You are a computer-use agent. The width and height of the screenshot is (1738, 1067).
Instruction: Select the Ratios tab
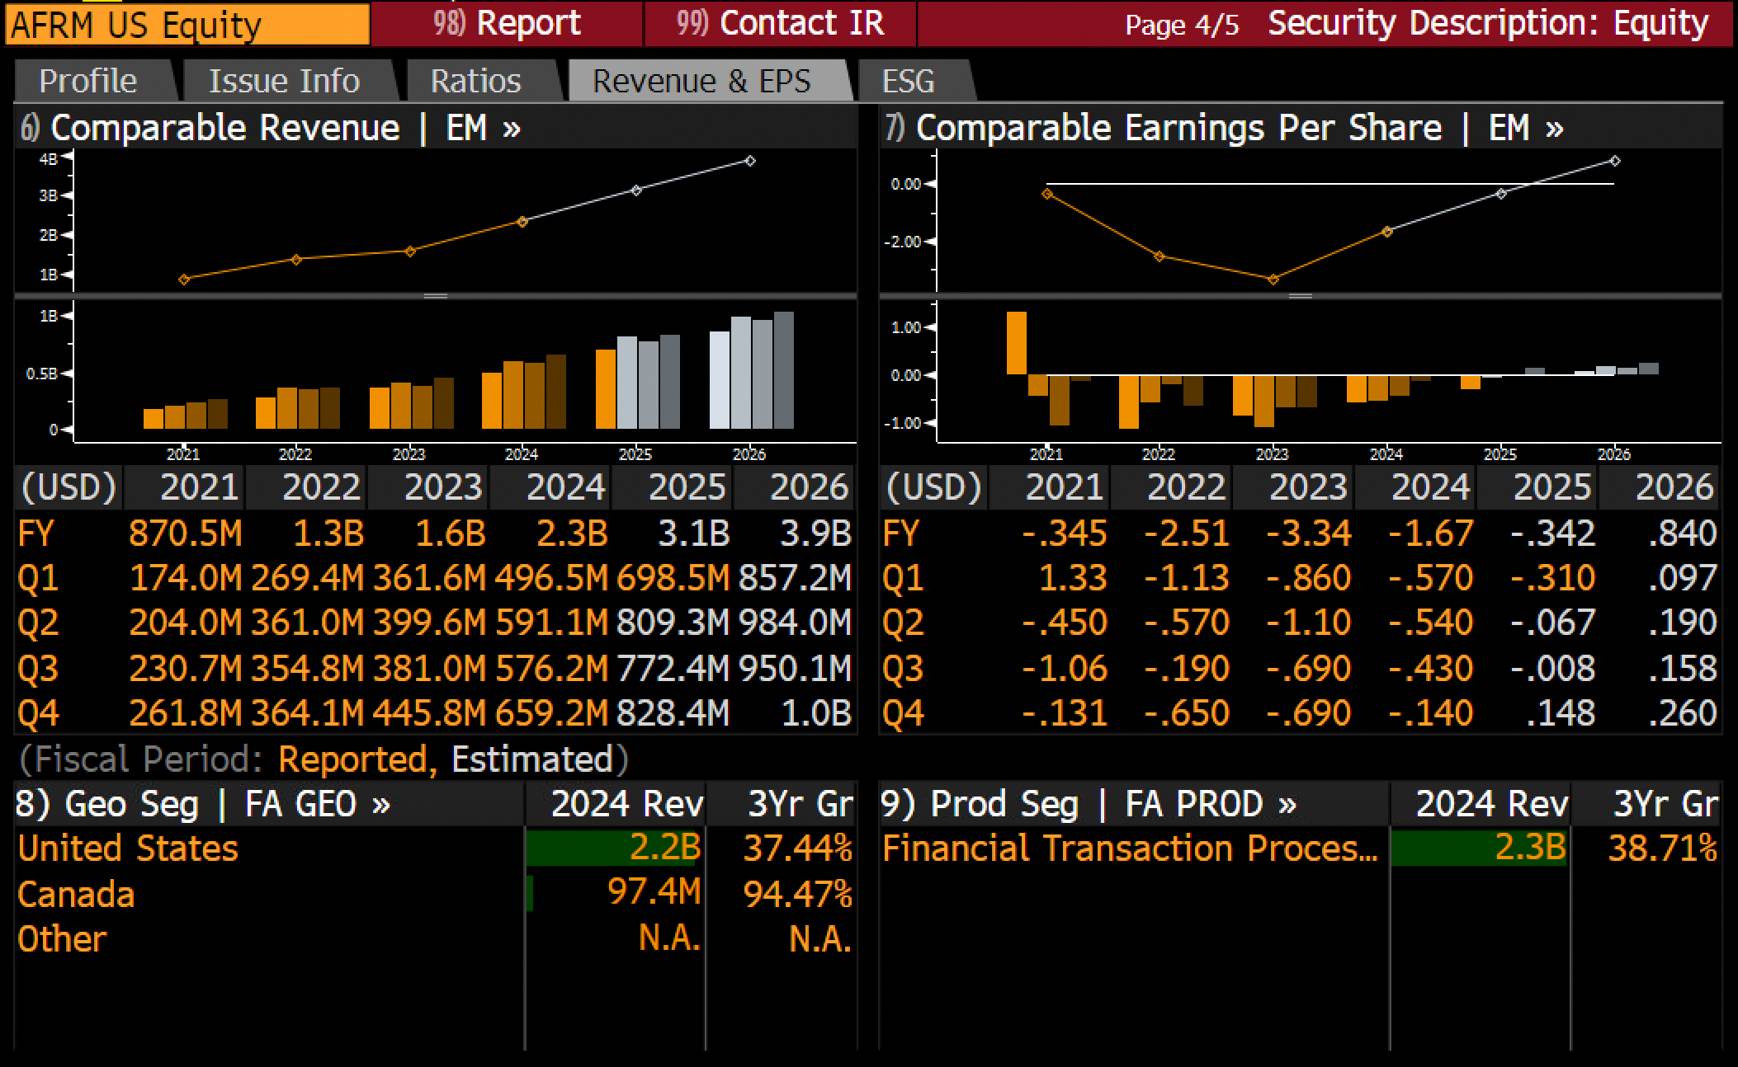pyautogui.click(x=476, y=81)
